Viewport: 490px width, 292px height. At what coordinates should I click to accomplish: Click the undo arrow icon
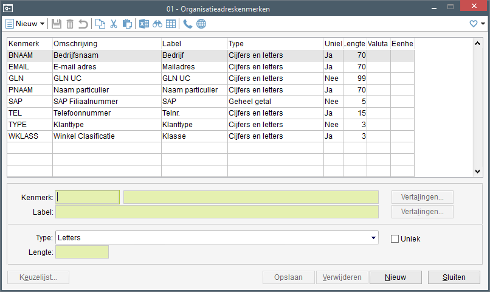click(83, 24)
